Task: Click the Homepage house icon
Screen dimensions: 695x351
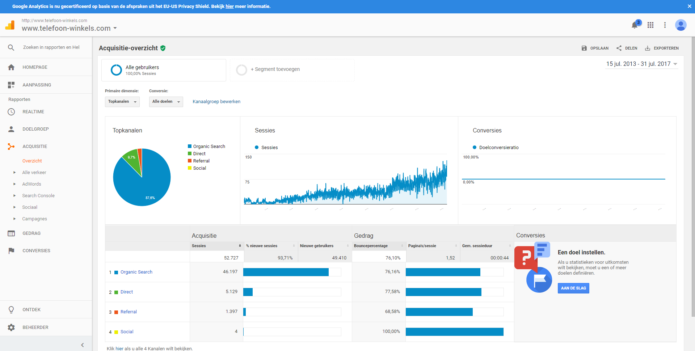Action: pyautogui.click(x=11, y=67)
